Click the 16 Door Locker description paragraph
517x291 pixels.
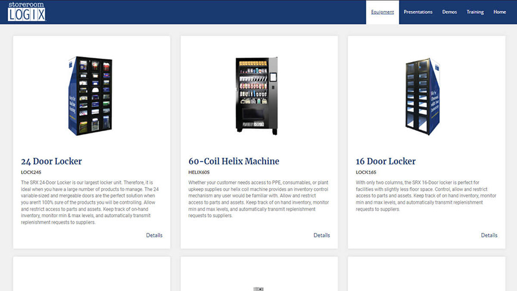[426, 196]
